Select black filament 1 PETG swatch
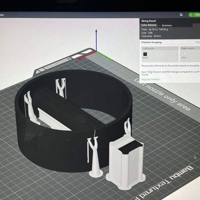This screenshot has height=200, width=200. 145,54
